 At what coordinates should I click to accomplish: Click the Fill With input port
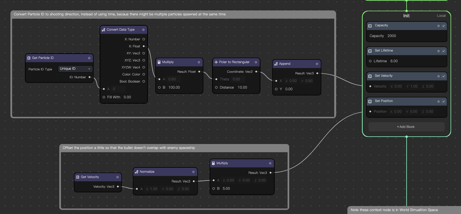(x=104, y=97)
